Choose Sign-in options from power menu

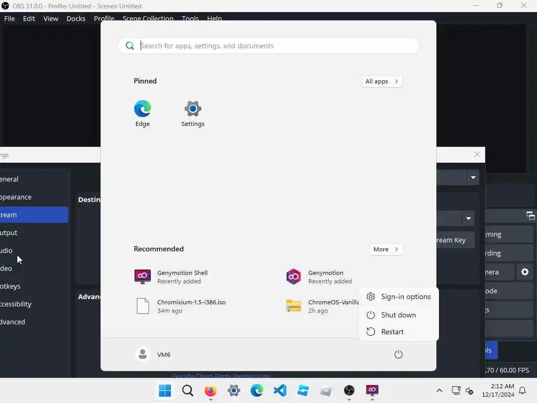point(399,297)
